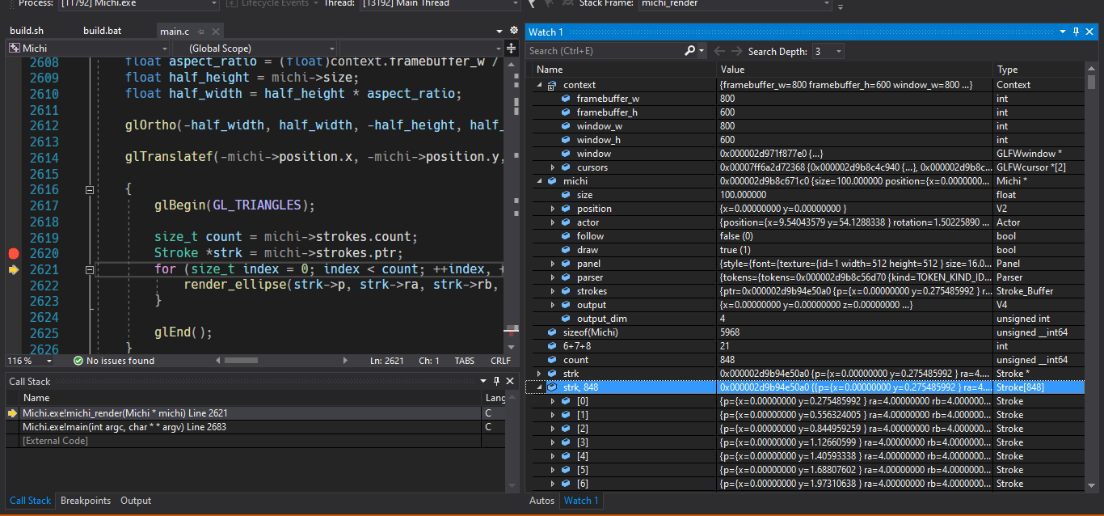Collapse the context node in Watch 1
This screenshot has height=516, width=1104.
(x=540, y=85)
